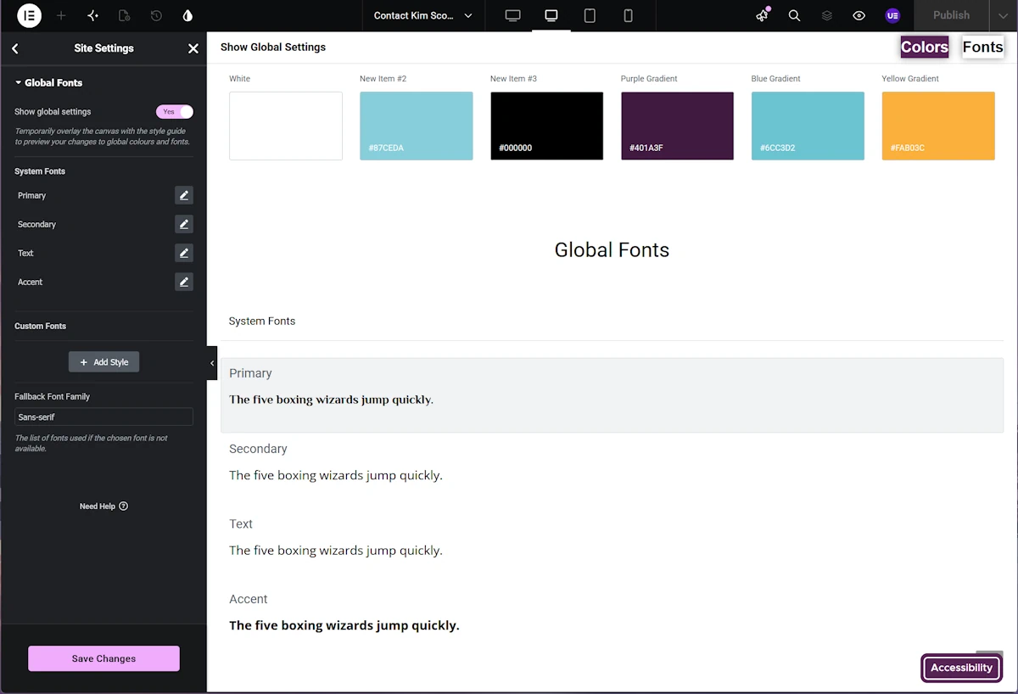Image resolution: width=1018 pixels, height=694 pixels.
Task: Select the mobile phone responsive view
Action: (628, 15)
